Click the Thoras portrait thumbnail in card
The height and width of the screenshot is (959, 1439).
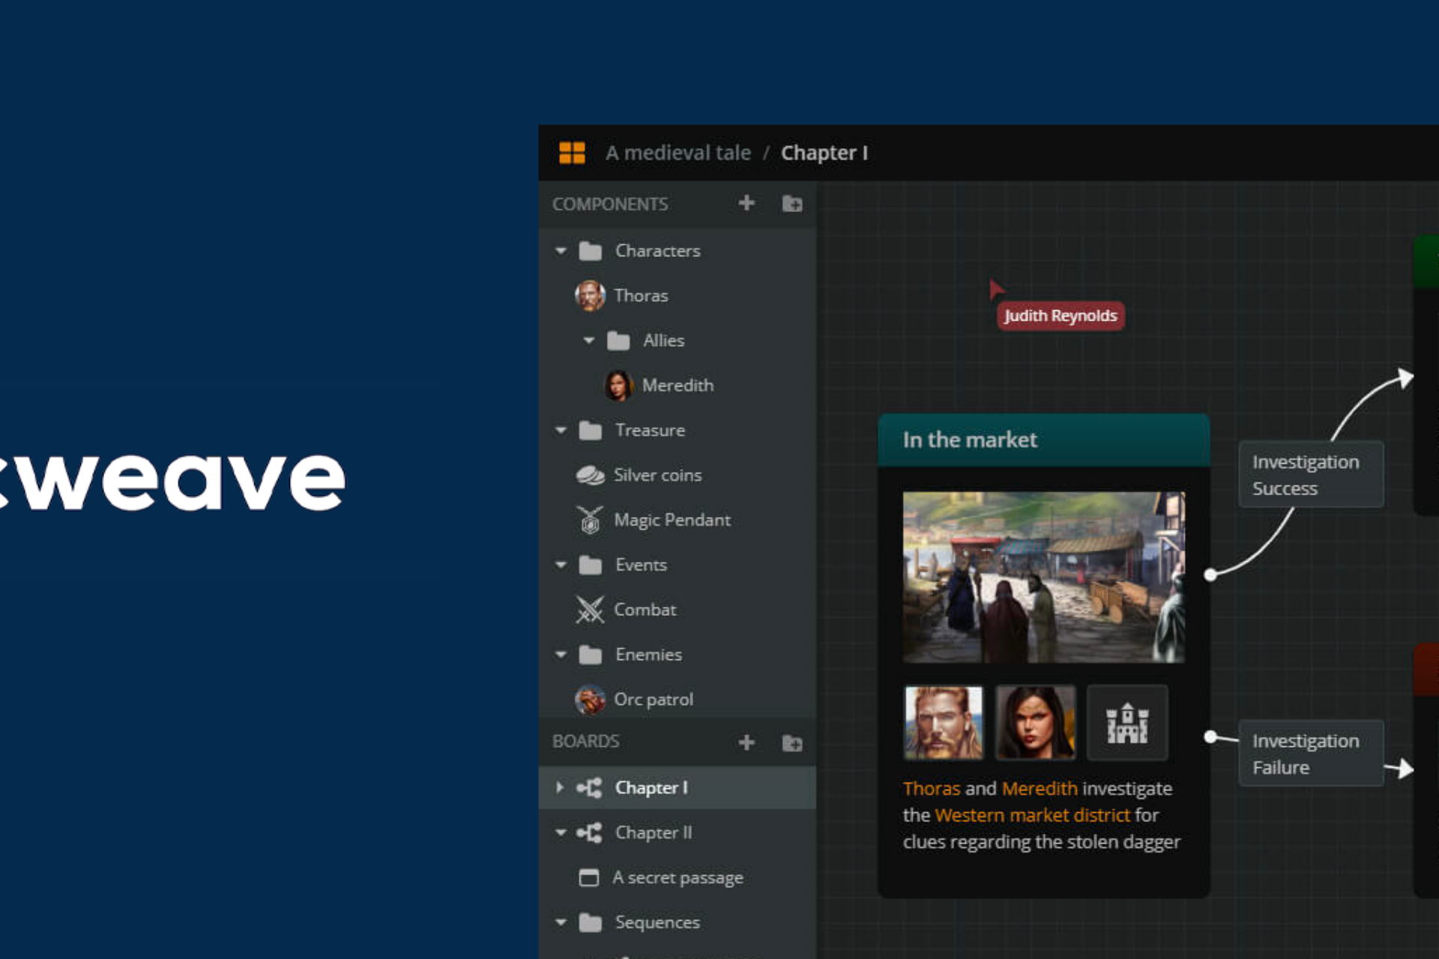pyautogui.click(x=944, y=724)
